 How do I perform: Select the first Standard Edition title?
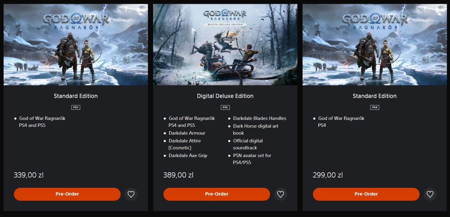pos(76,96)
